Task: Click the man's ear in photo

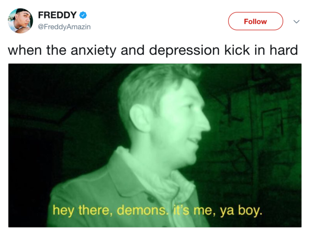Action: [139, 118]
